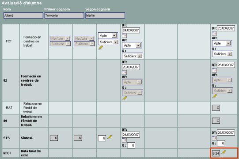The height and width of the screenshot is (159, 239).
Task: Click the bold 'Relacions en l'àmbit de treball.' label in row 89
Action: pos(31,121)
